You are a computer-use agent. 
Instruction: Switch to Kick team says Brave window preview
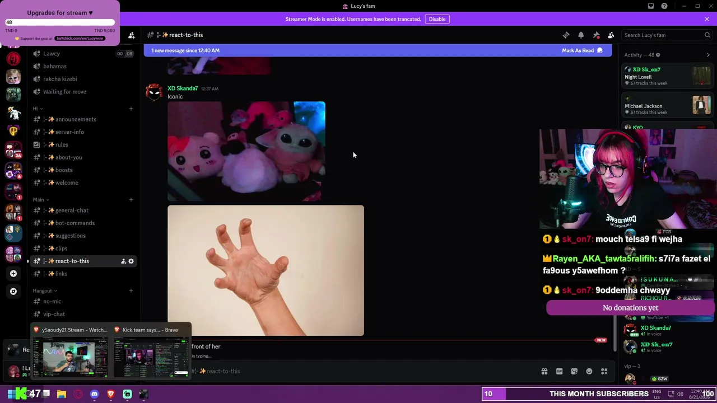(151, 352)
